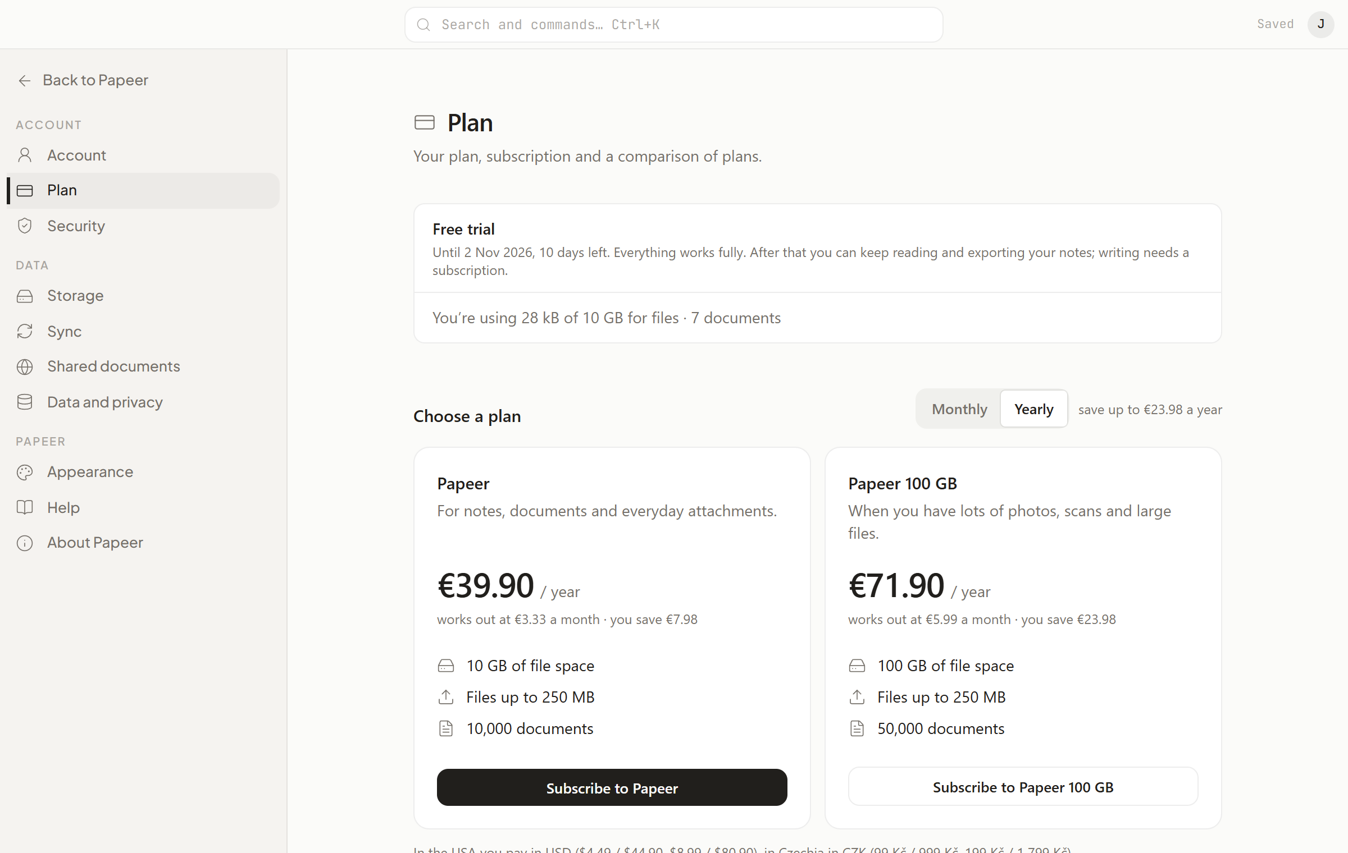Click the 'save up to €23.98 a year' note
The width and height of the screenshot is (1348, 853).
click(x=1150, y=410)
